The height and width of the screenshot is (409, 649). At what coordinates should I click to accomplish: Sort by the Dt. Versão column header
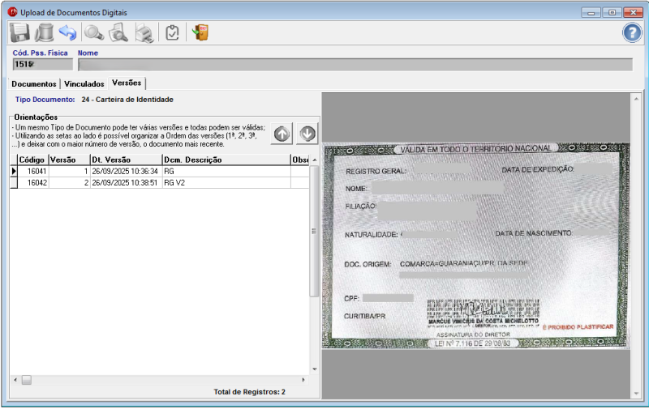(x=125, y=160)
